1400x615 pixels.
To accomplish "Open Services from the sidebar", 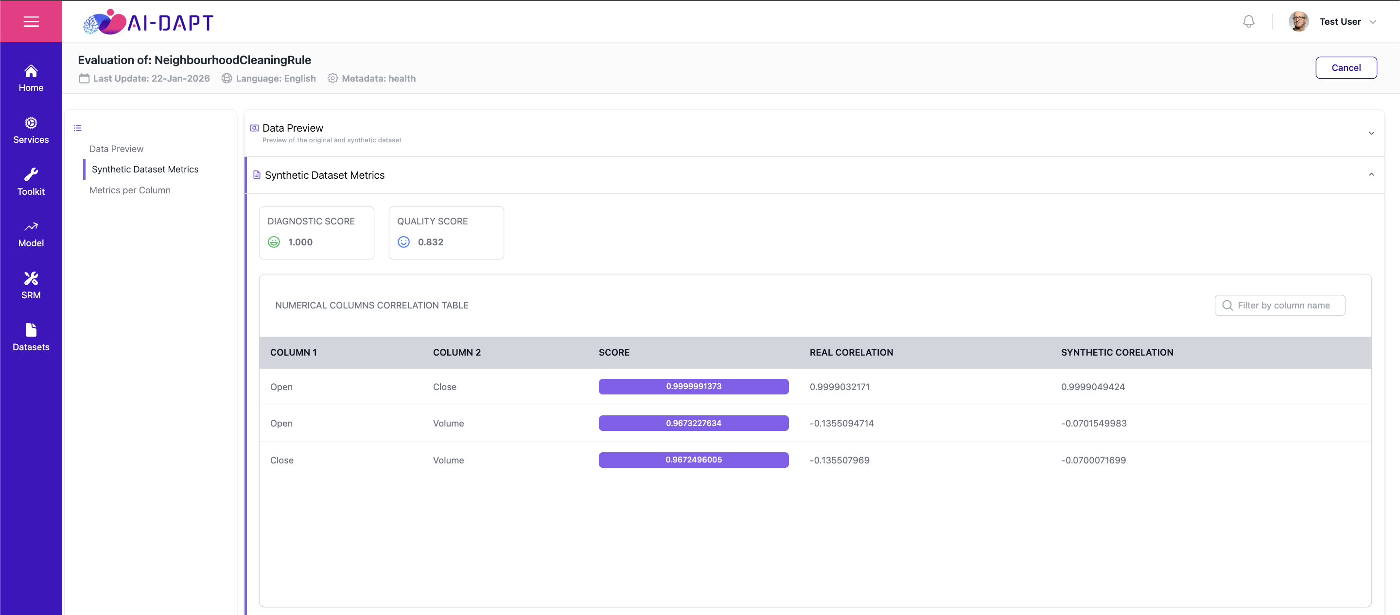I will pyautogui.click(x=31, y=130).
